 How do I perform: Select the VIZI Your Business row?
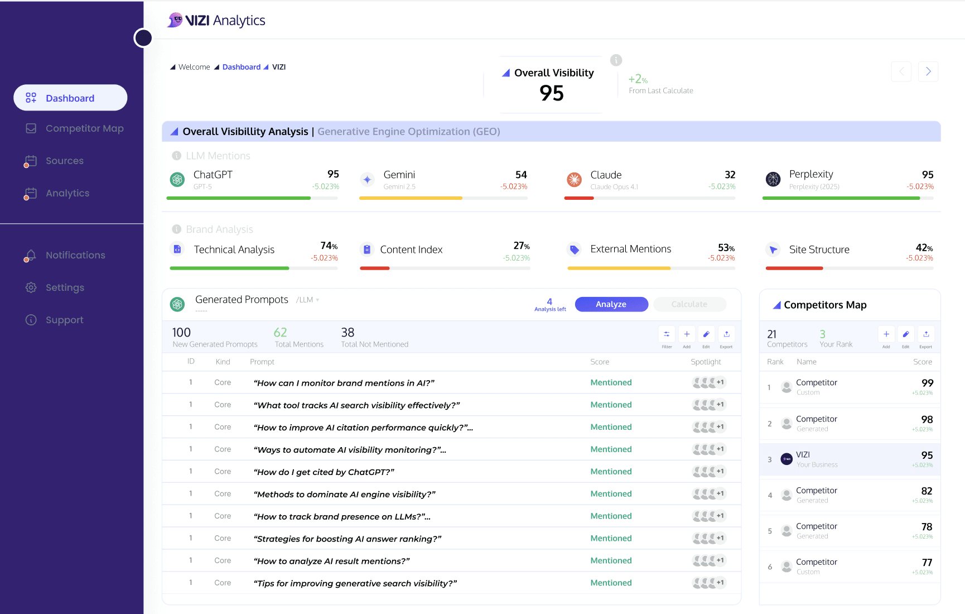[850, 459]
